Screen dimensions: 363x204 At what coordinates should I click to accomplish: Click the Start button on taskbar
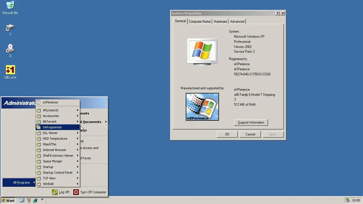pyautogui.click(x=8, y=200)
